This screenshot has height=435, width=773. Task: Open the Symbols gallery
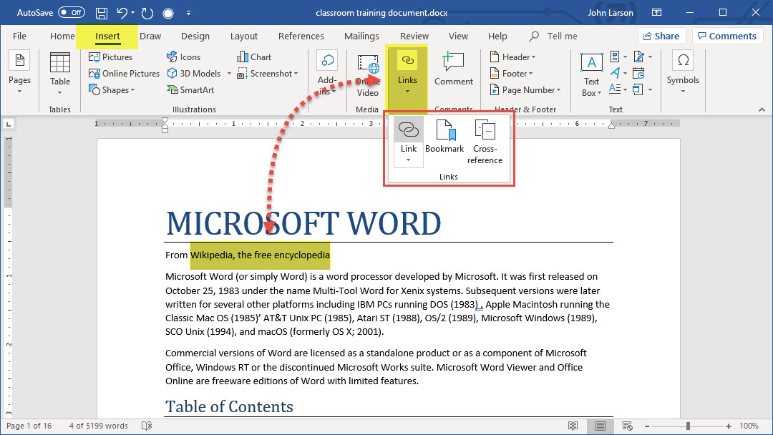click(x=683, y=70)
